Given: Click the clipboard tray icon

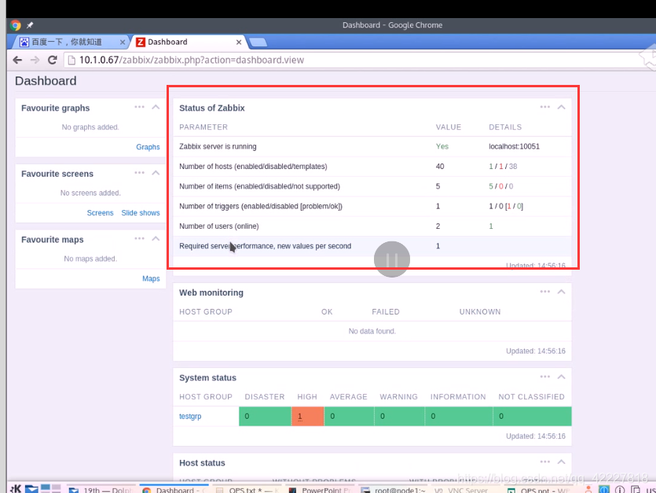Looking at the screenshot, I should click(x=636, y=489).
